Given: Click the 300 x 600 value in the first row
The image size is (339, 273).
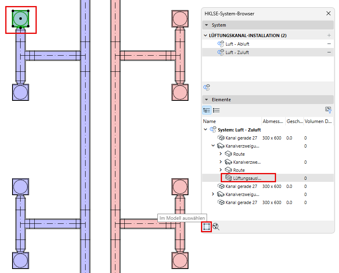Looking at the screenshot, I should click(272, 138).
